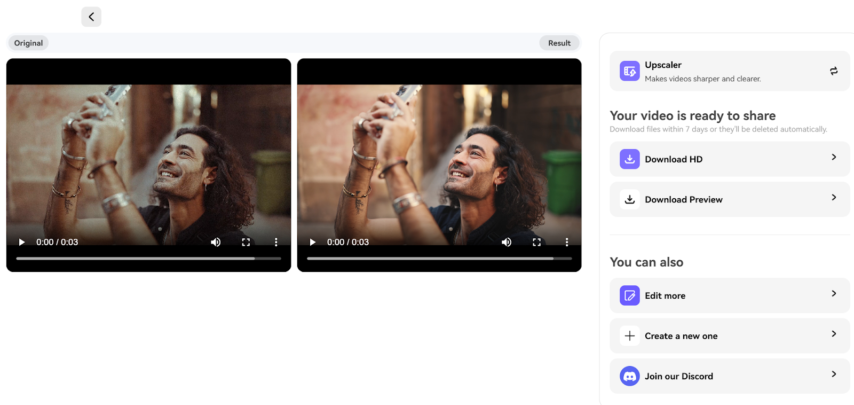This screenshot has width=854, height=405.
Task: Click the 'Download files within 7 days' note
Action: pyautogui.click(x=718, y=129)
